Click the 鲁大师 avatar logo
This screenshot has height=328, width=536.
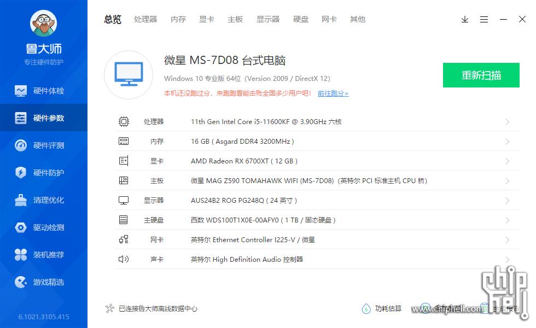point(43,24)
